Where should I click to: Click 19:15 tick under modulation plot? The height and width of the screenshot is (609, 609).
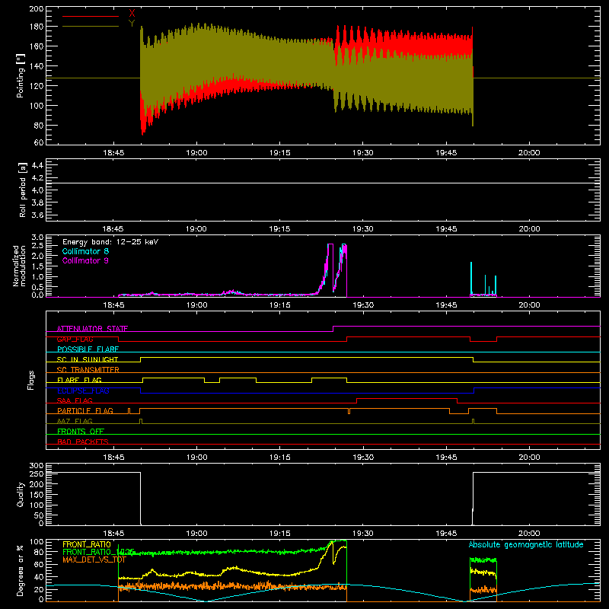279,305
